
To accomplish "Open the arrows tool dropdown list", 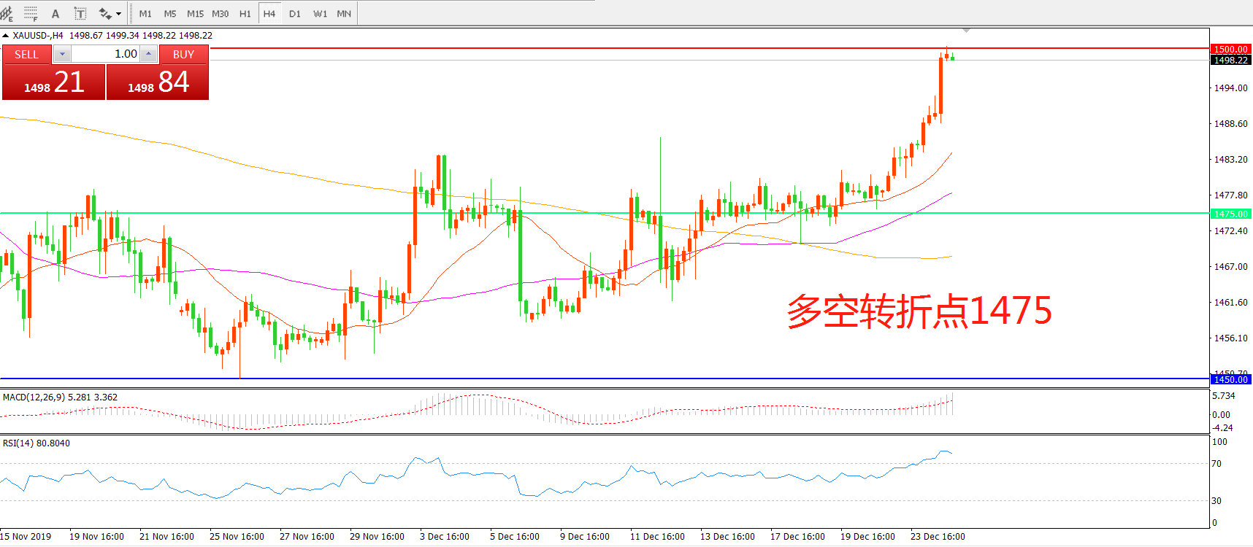I will (x=119, y=13).
